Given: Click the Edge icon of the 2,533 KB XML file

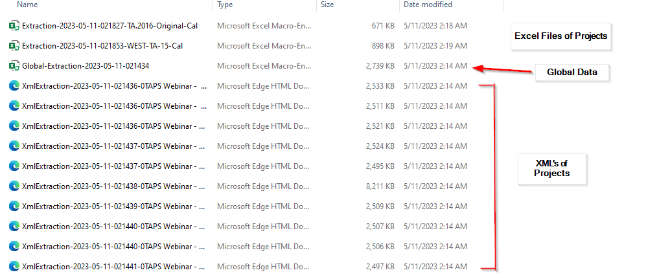Looking at the screenshot, I should (x=14, y=86).
